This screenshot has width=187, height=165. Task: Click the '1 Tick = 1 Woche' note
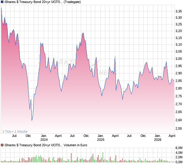15,131
